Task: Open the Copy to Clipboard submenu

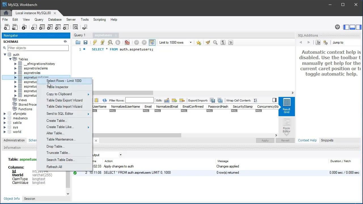Action: point(65,94)
